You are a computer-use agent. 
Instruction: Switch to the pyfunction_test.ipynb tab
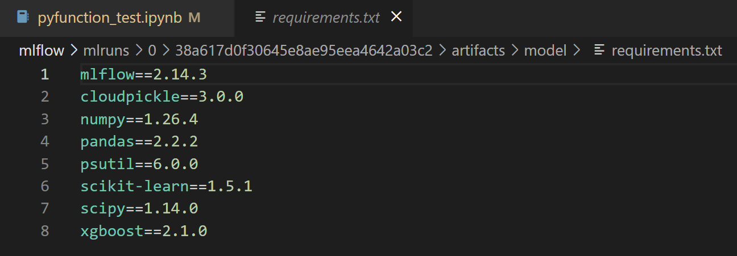[x=109, y=18]
